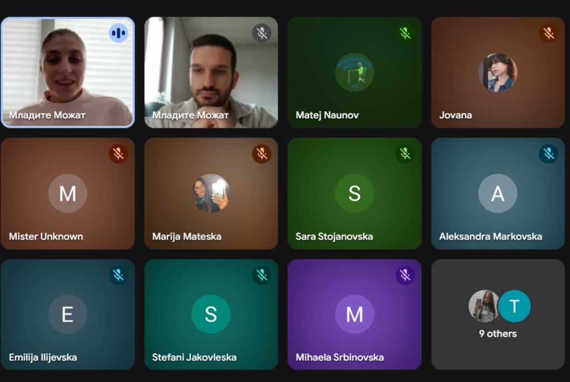Screen dimensions: 570x382
Task: Click Matej Naunov's green avatar image
Action: (354, 72)
